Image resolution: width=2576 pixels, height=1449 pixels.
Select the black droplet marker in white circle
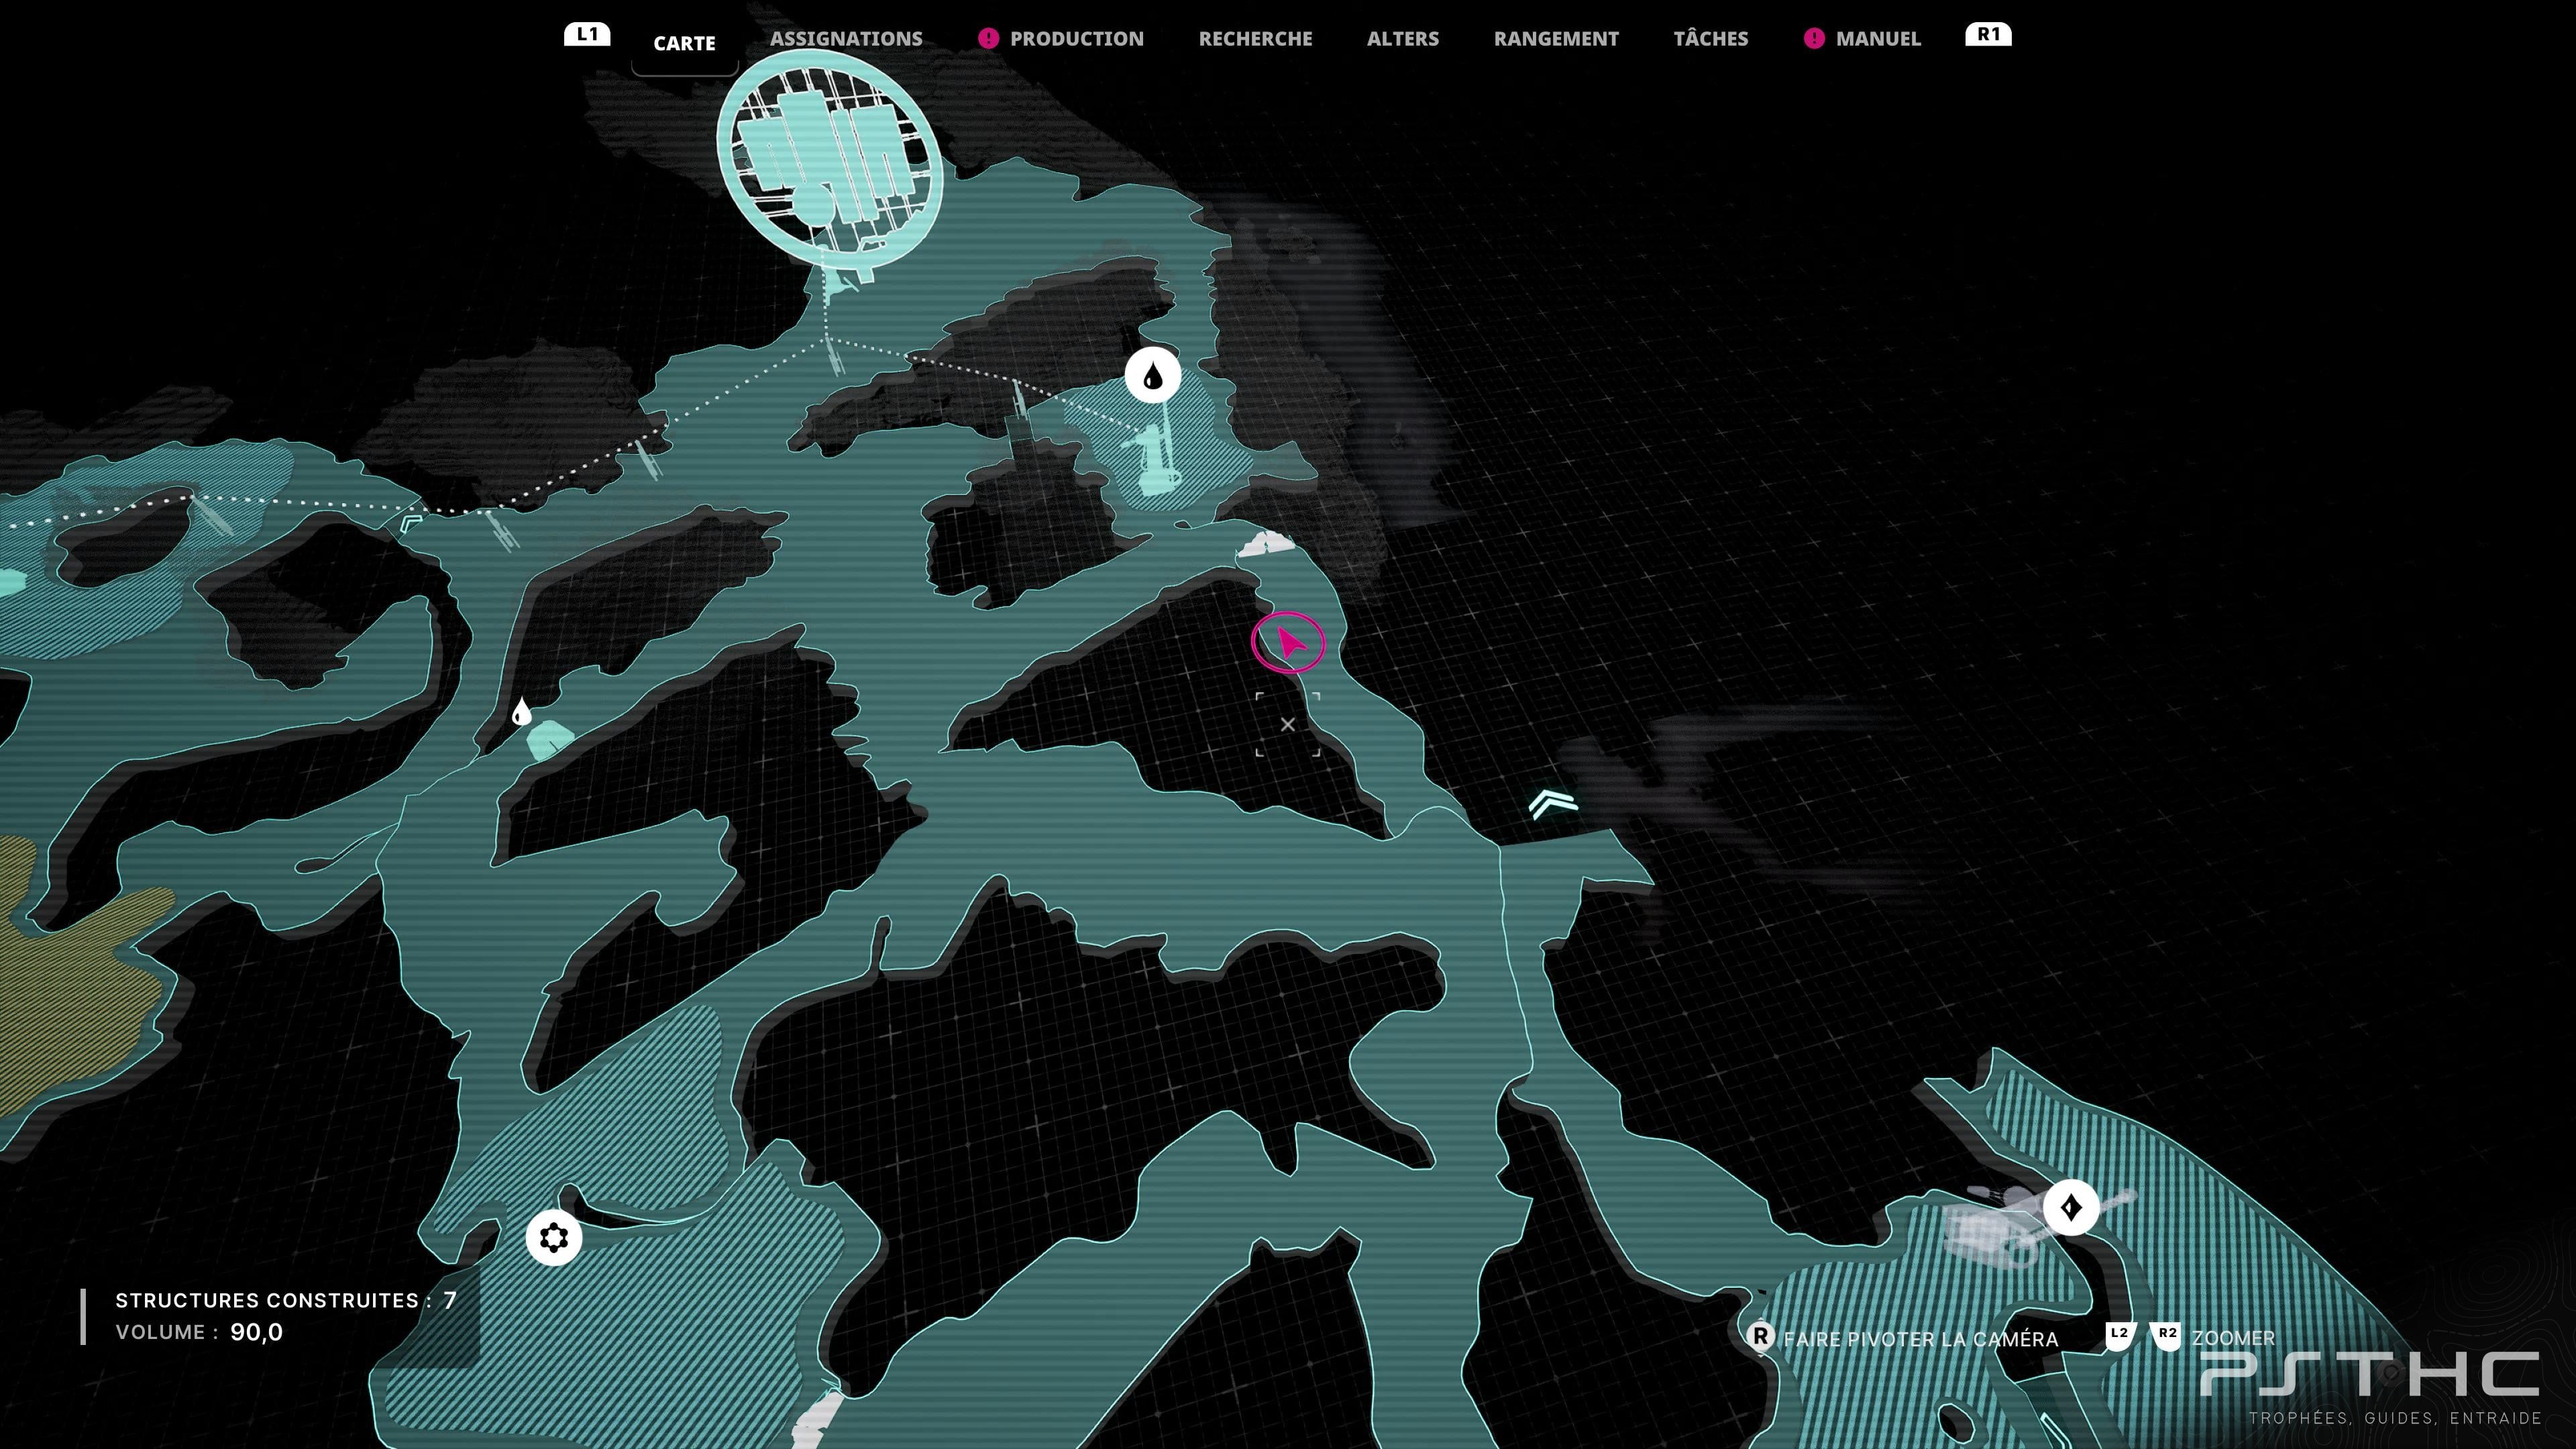pyautogui.click(x=1153, y=376)
